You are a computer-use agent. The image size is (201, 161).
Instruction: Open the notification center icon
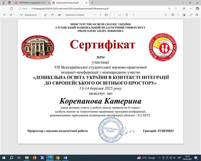pyautogui.click(x=196, y=158)
